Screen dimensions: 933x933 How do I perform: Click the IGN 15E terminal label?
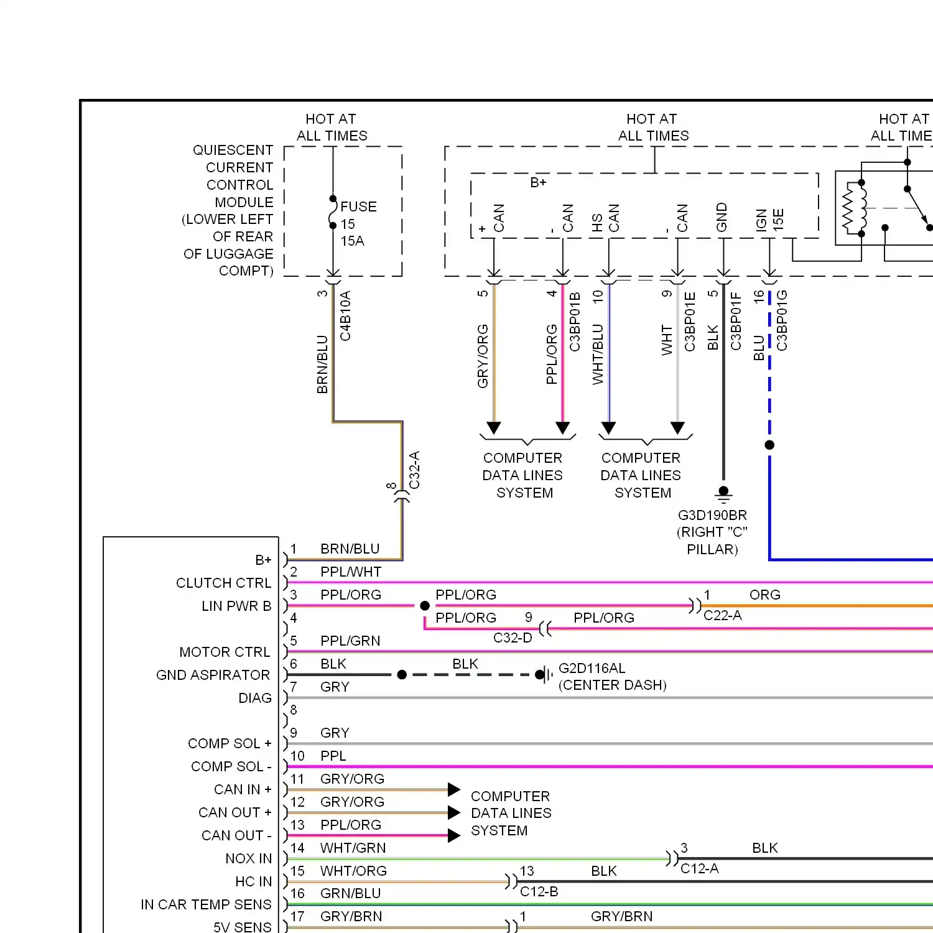pyautogui.click(x=769, y=220)
